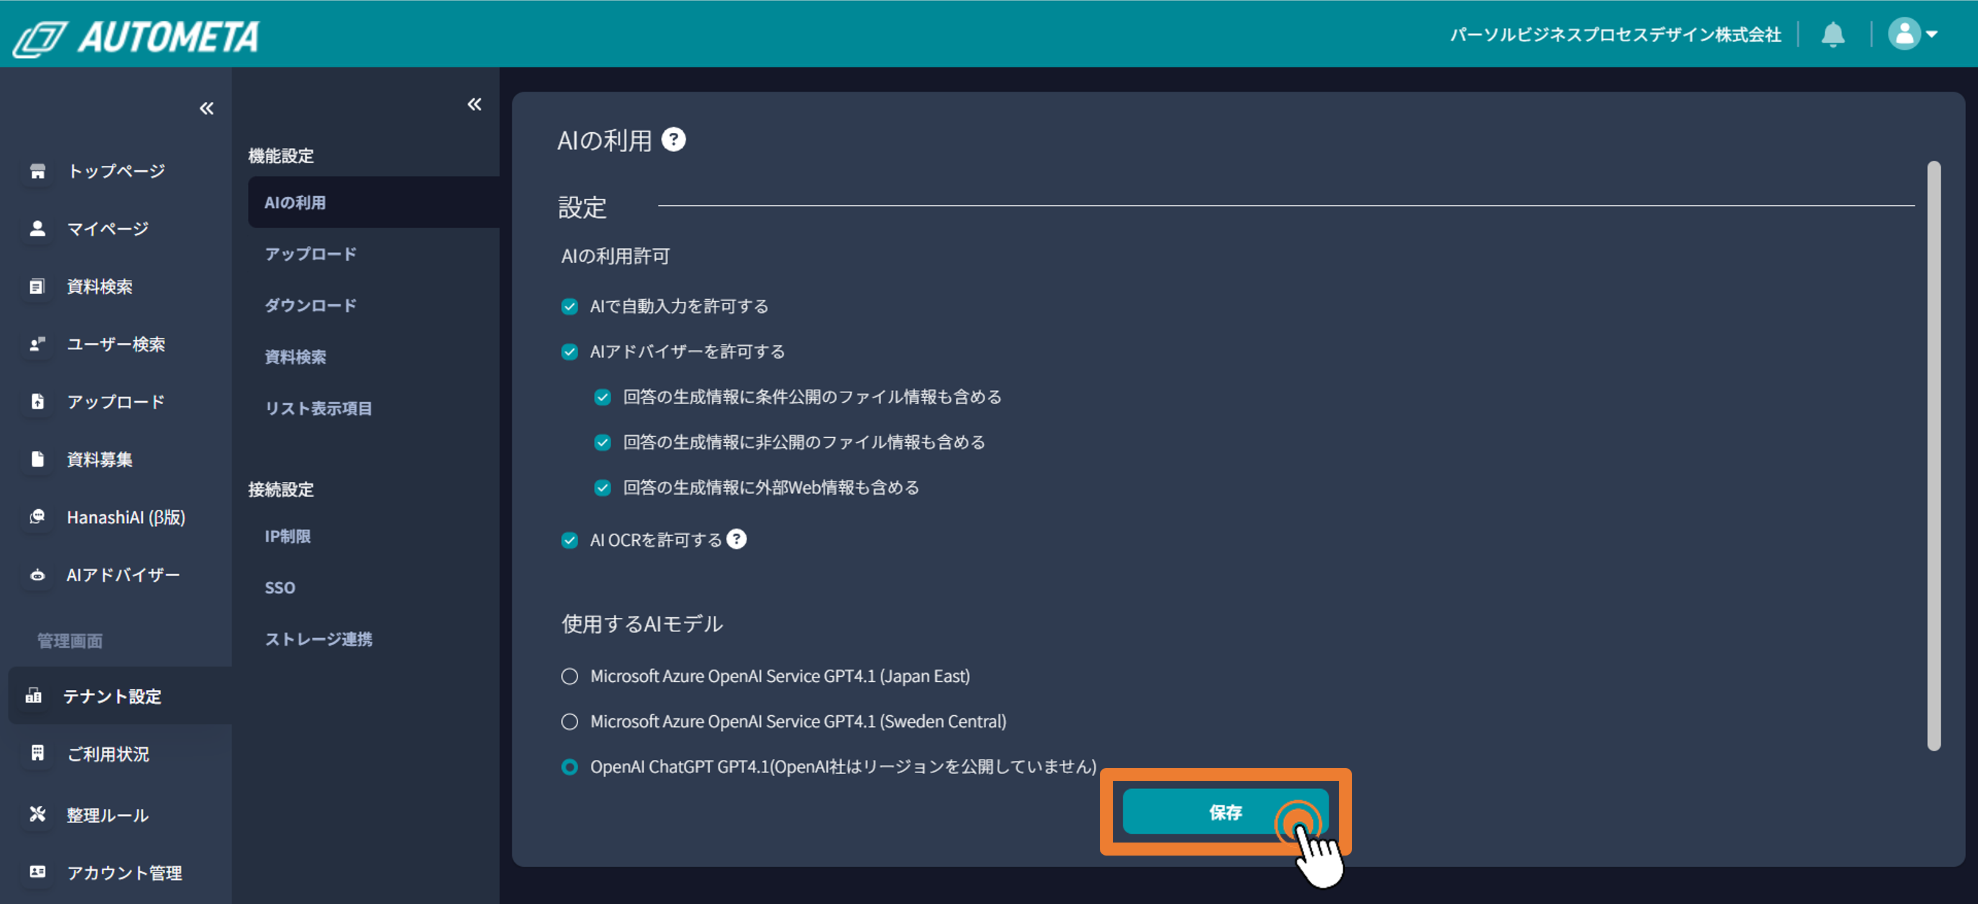
Task: Select AIの利用 in 機能設定
Action: click(373, 202)
